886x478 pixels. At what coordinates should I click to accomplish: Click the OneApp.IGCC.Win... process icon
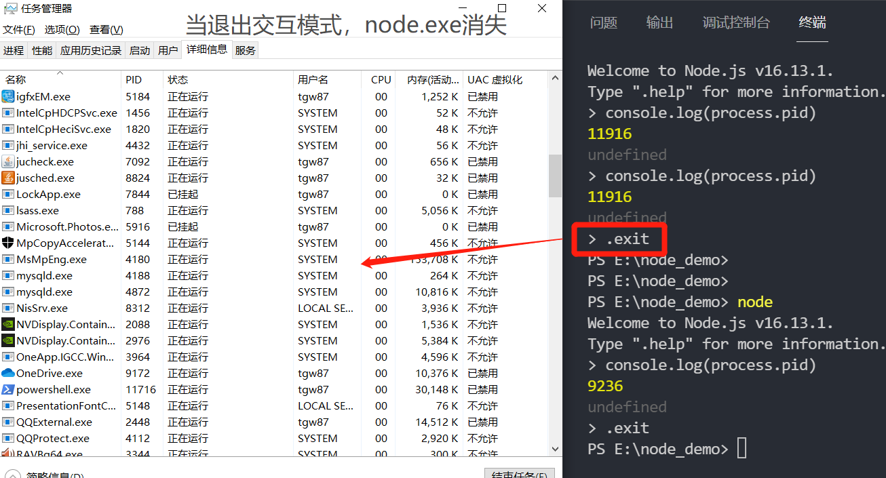8,357
